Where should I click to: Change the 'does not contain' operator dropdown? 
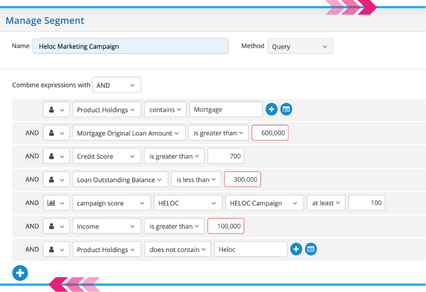pyautogui.click(x=178, y=250)
